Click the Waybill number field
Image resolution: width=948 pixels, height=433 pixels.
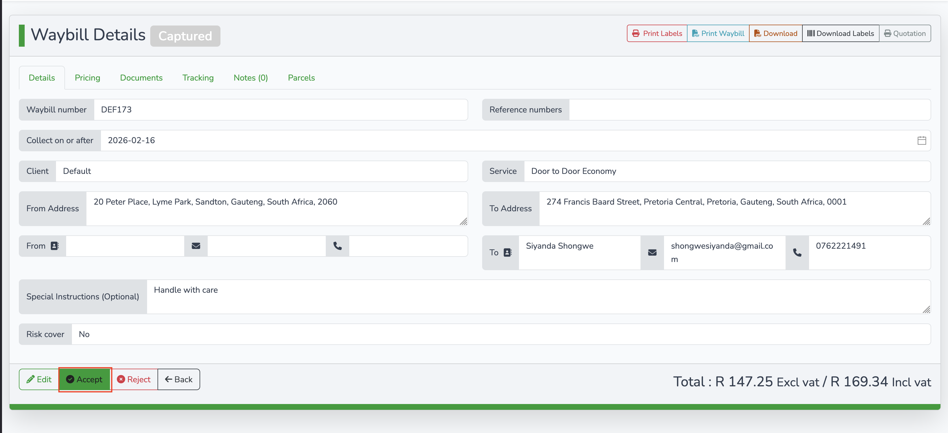(x=281, y=110)
